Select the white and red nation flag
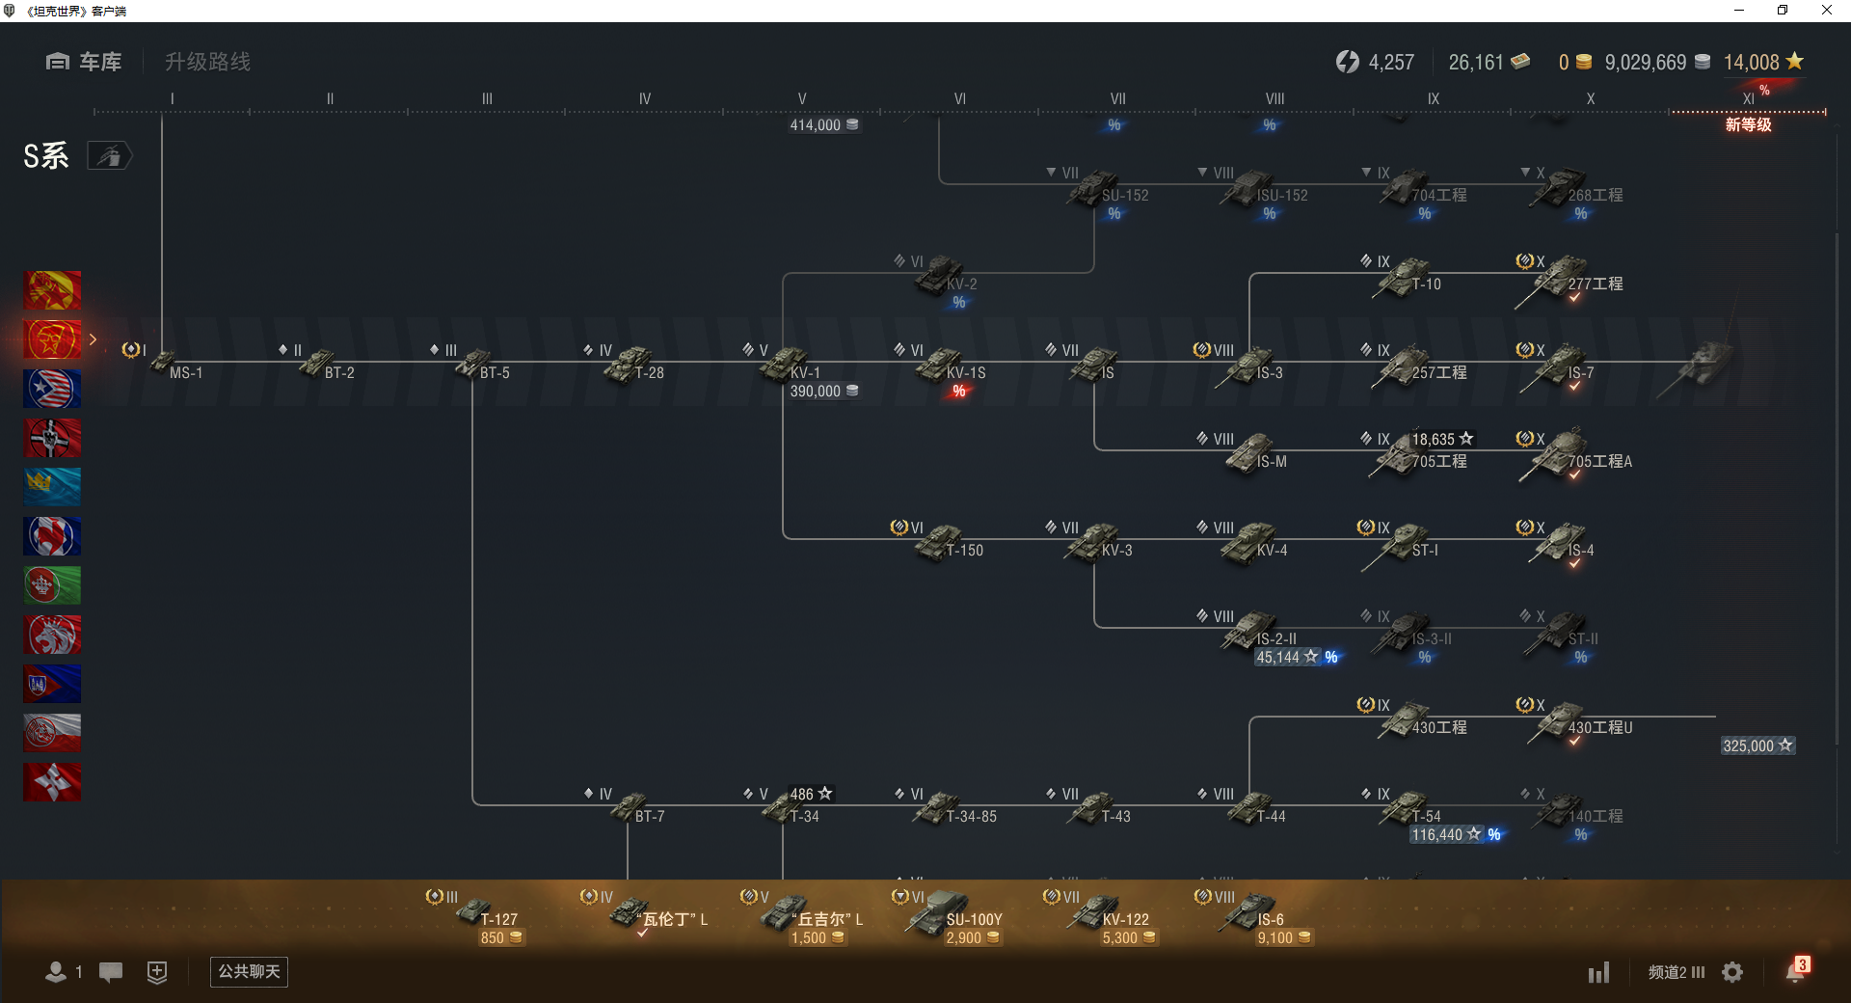 click(52, 733)
